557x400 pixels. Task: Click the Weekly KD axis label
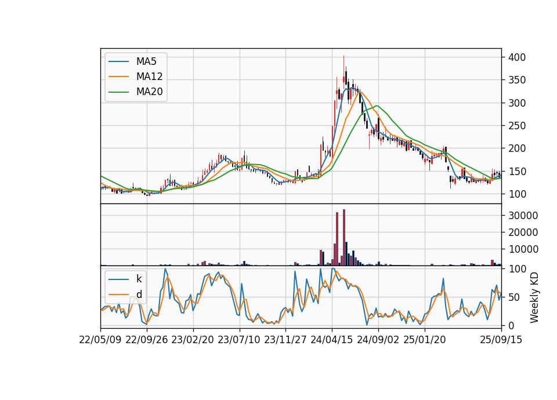pyautogui.click(x=534, y=297)
